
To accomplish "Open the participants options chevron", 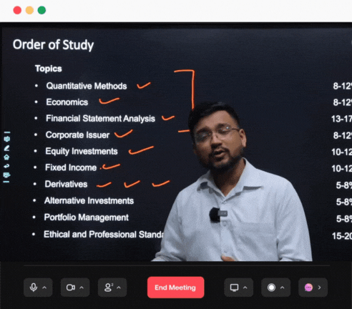I will 119,288.
